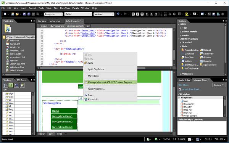This screenshot has width=229, height=143.
Task: Click the highlight color toolbar icon
Action: click(x=187, y=14)
